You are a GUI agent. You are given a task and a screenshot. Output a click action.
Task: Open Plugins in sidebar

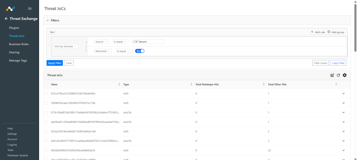click(x=14, y=28)
